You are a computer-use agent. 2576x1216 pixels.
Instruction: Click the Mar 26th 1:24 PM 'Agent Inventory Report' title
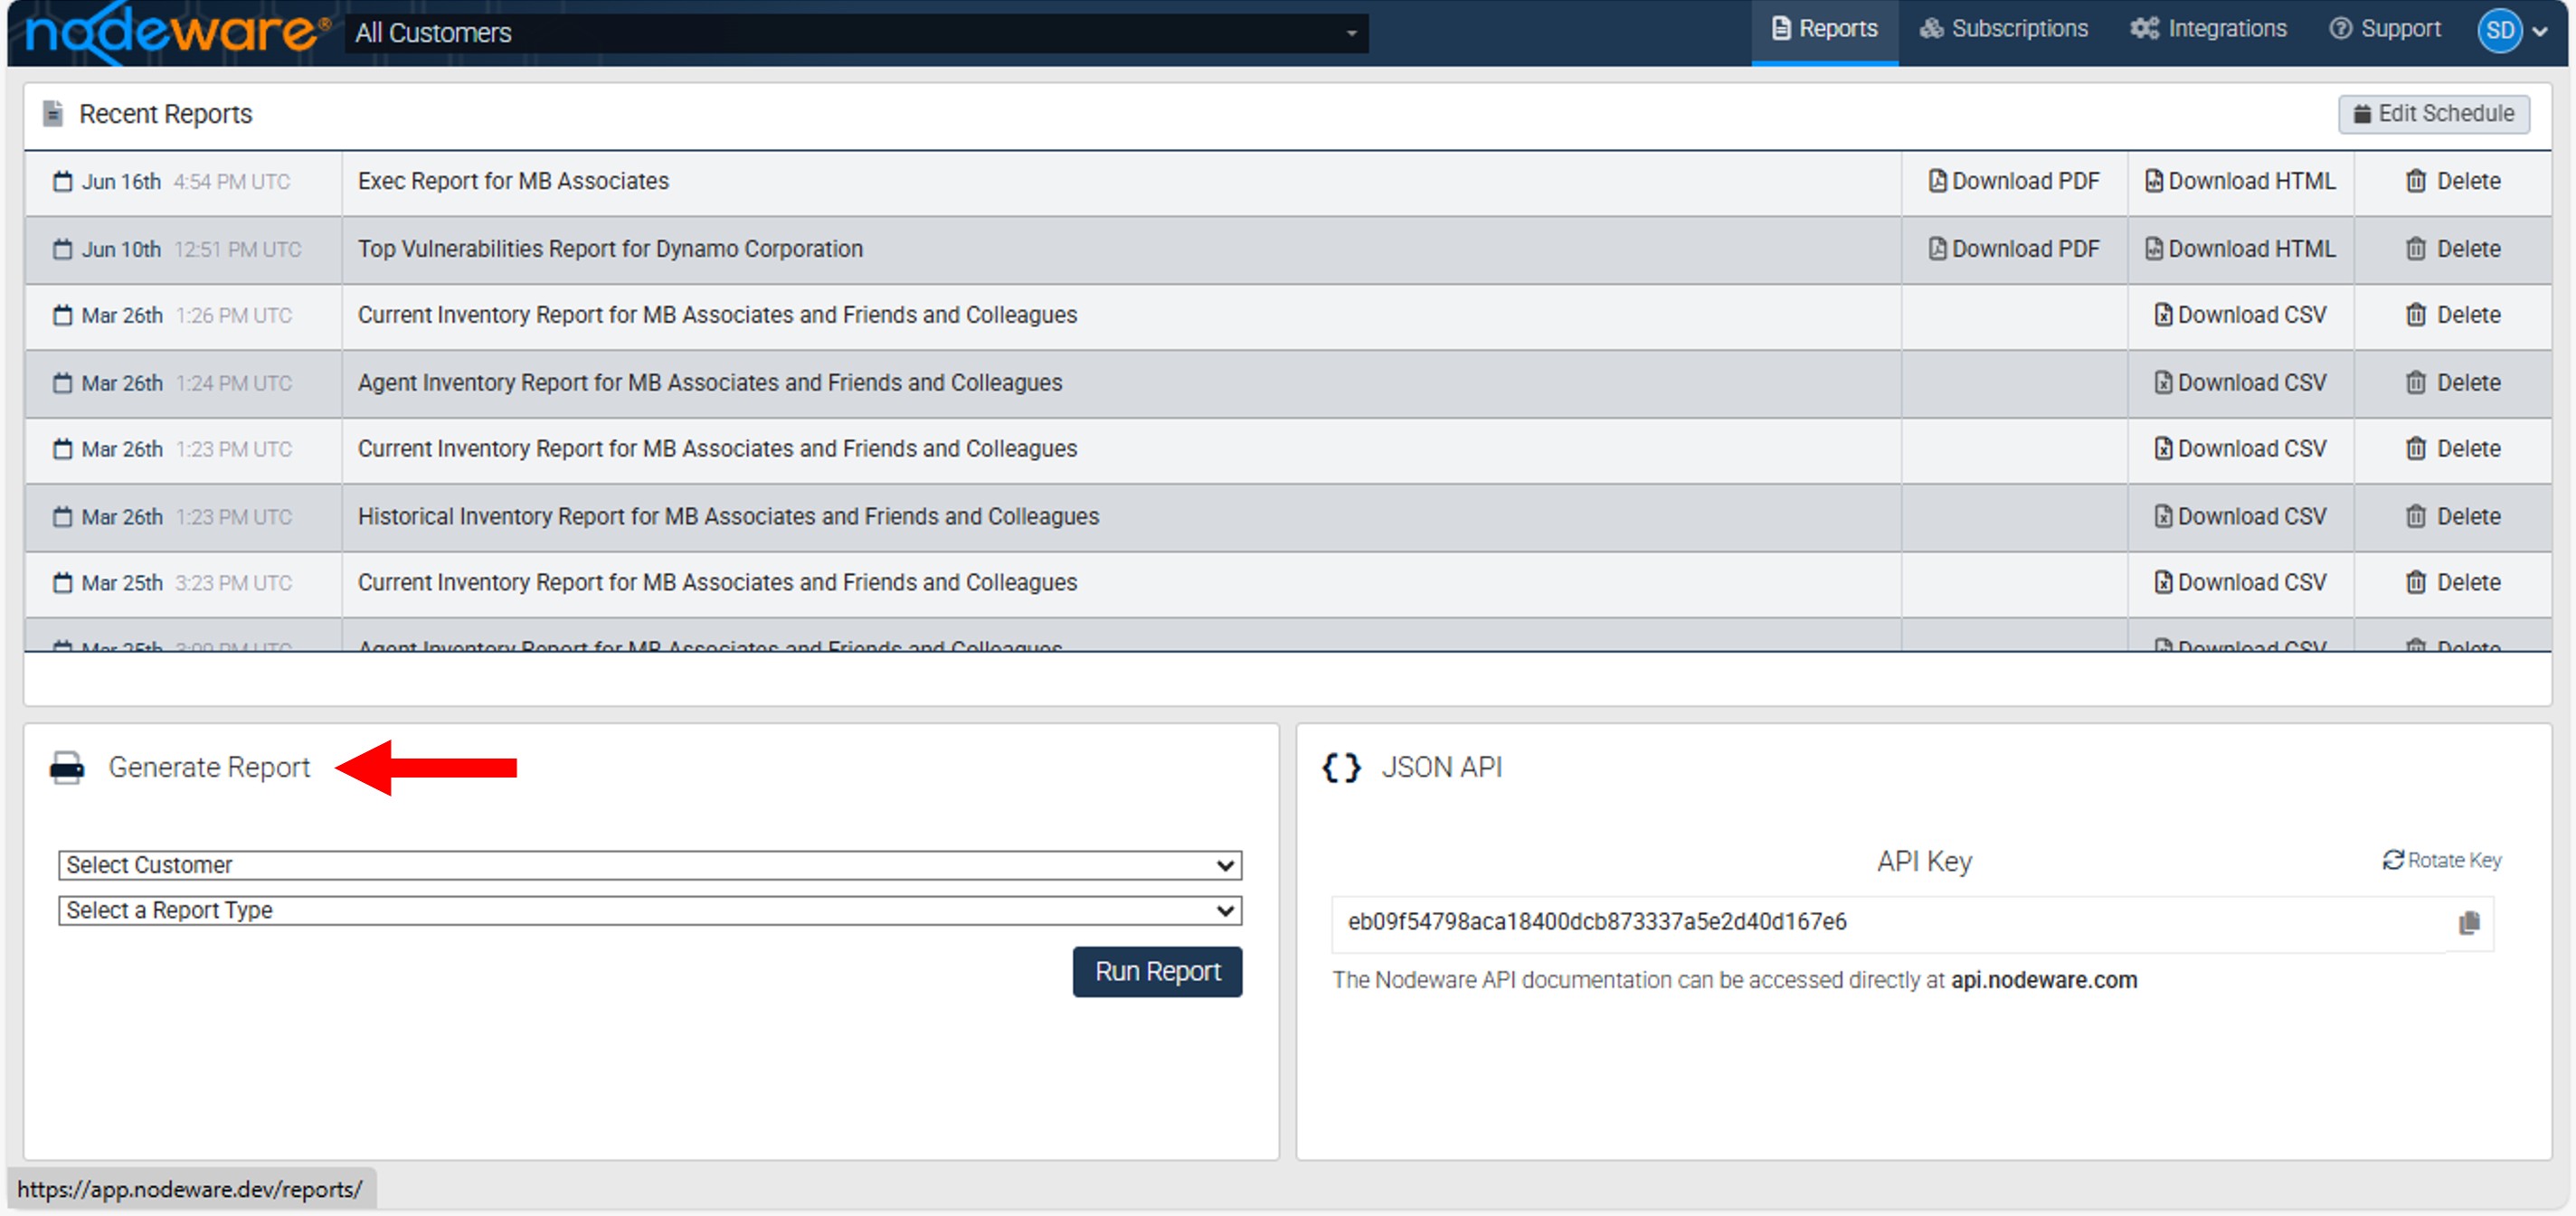click(710, 382)
